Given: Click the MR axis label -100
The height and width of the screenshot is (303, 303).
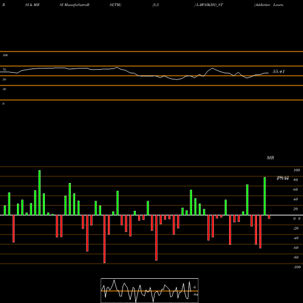Looking at the screenshot, I should coord(297,267).
